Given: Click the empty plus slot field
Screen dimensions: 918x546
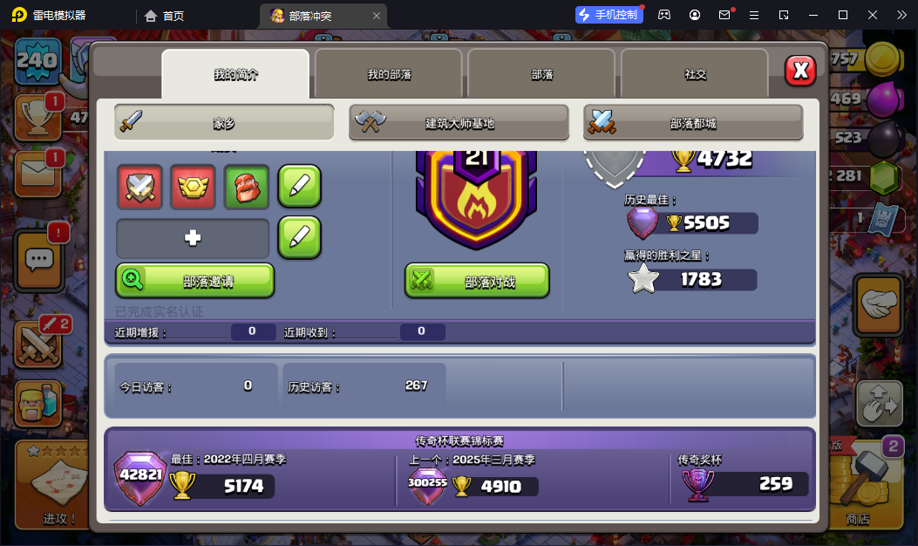Looking at the screenshot, I should click(x=193, y=238).
